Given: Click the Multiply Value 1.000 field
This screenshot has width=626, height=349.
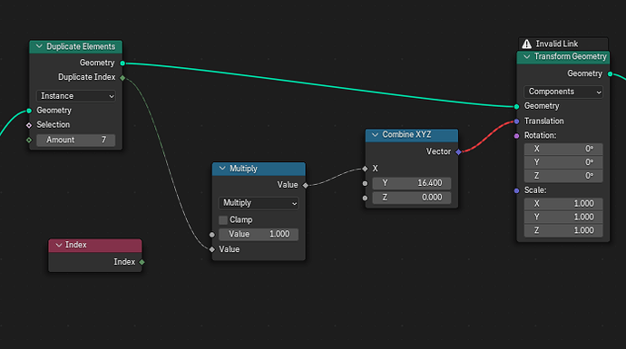Looking at the screenshot, I should (x=259, y=234).
